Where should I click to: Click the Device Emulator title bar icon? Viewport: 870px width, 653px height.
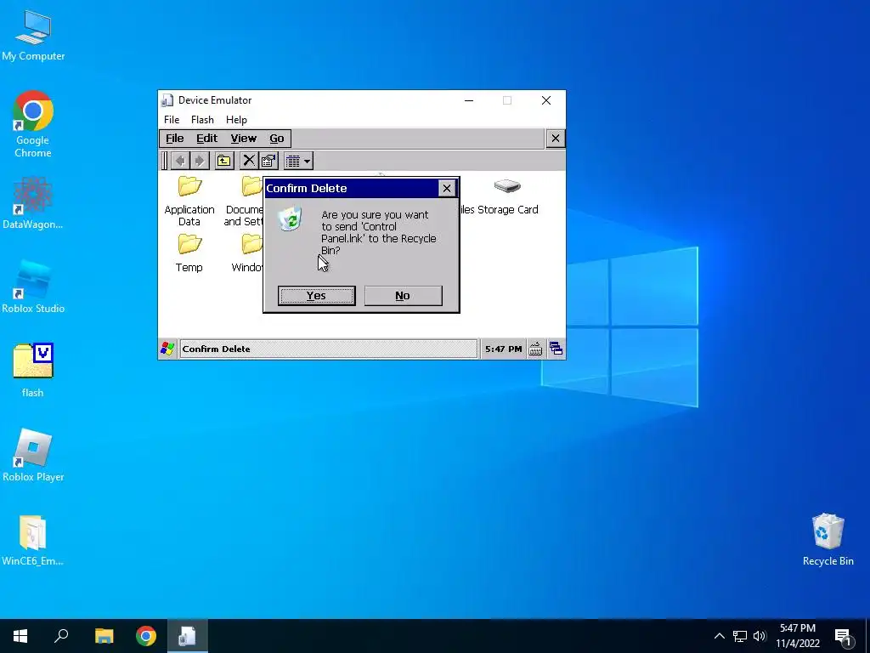167,100
